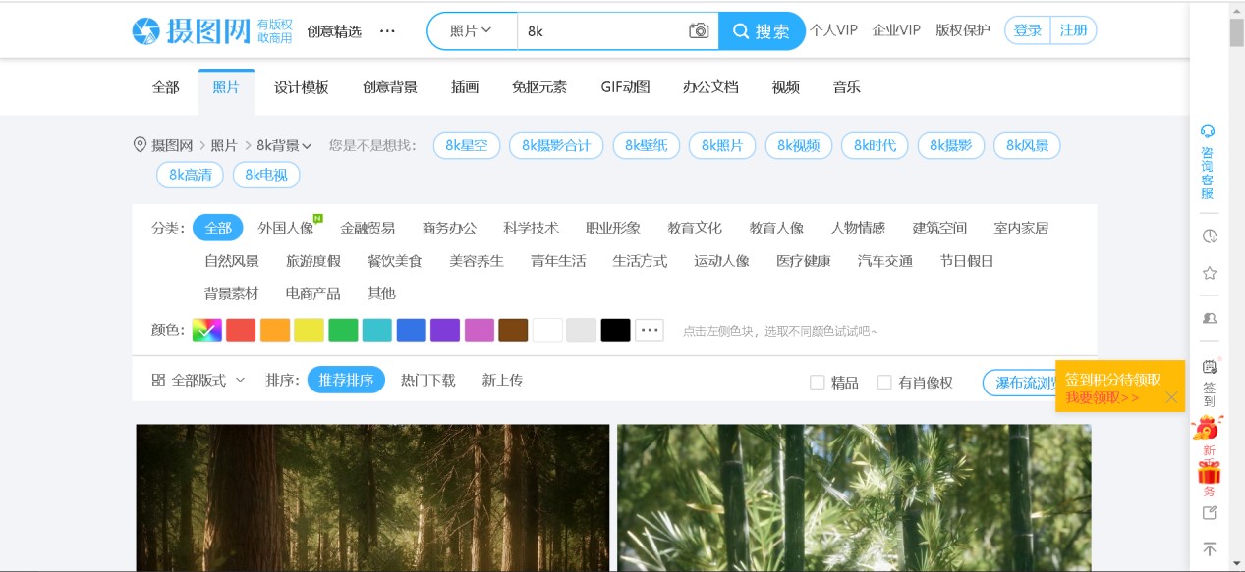Viewport: 1245px width, 572px height.
Task: Click the 登录 login button
Action: [1027, 29]
